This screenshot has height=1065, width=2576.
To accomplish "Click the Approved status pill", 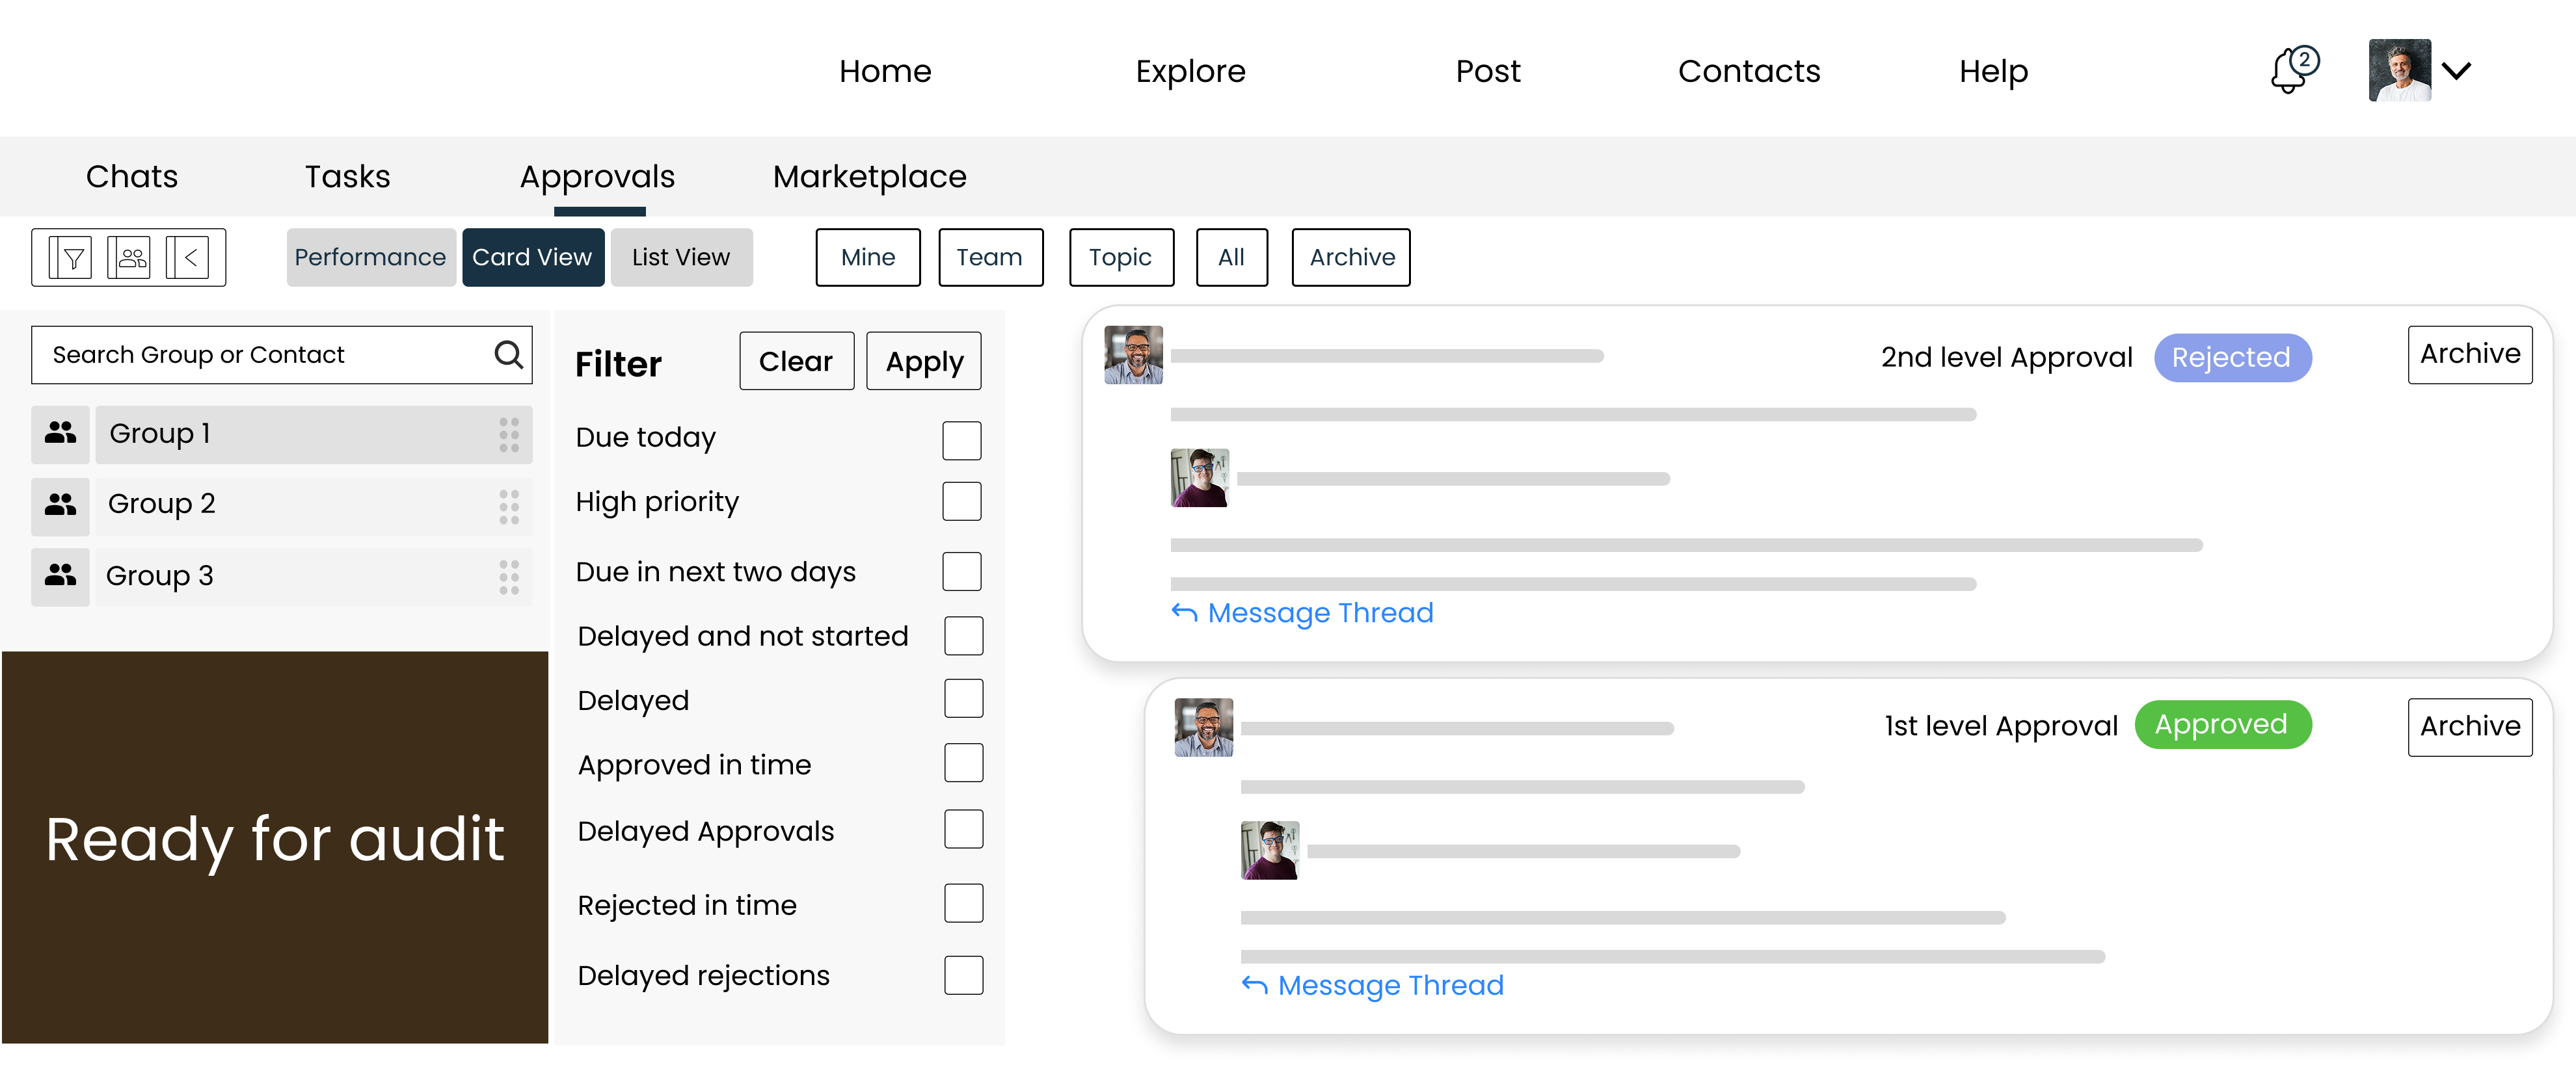I will tap(2222, 726).
